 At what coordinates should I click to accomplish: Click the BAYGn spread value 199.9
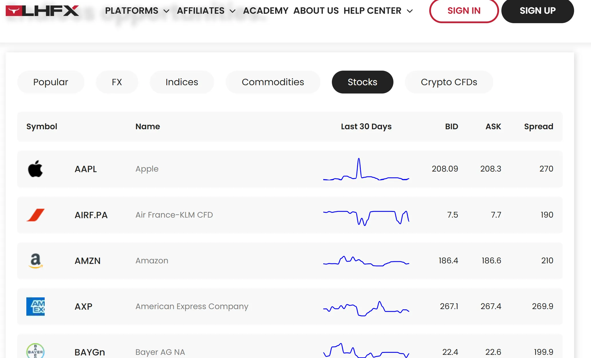point(543,352)
